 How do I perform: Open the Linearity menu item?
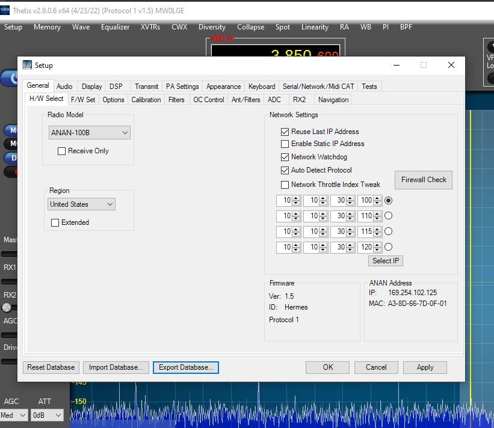pyautogui.click(x=315, y=27)
